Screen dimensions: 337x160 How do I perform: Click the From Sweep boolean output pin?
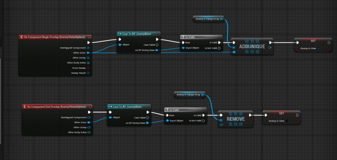(88, 68)
